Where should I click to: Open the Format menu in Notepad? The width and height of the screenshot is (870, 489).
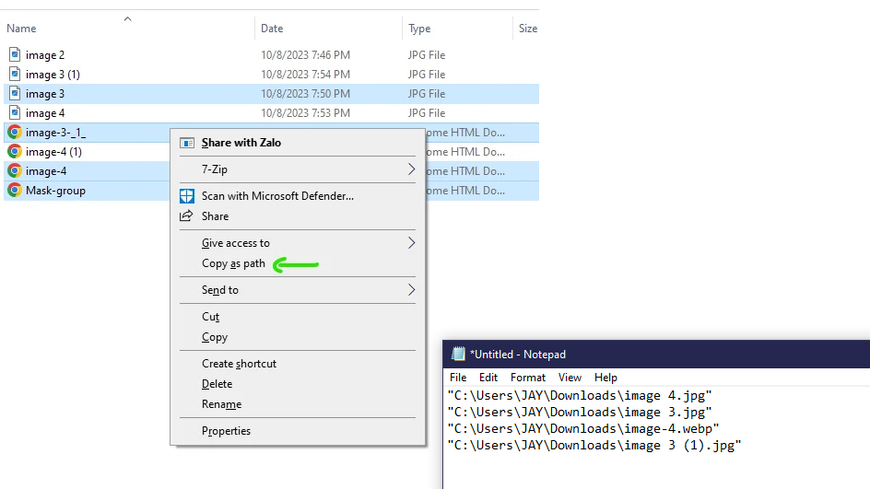pos(528,377)
